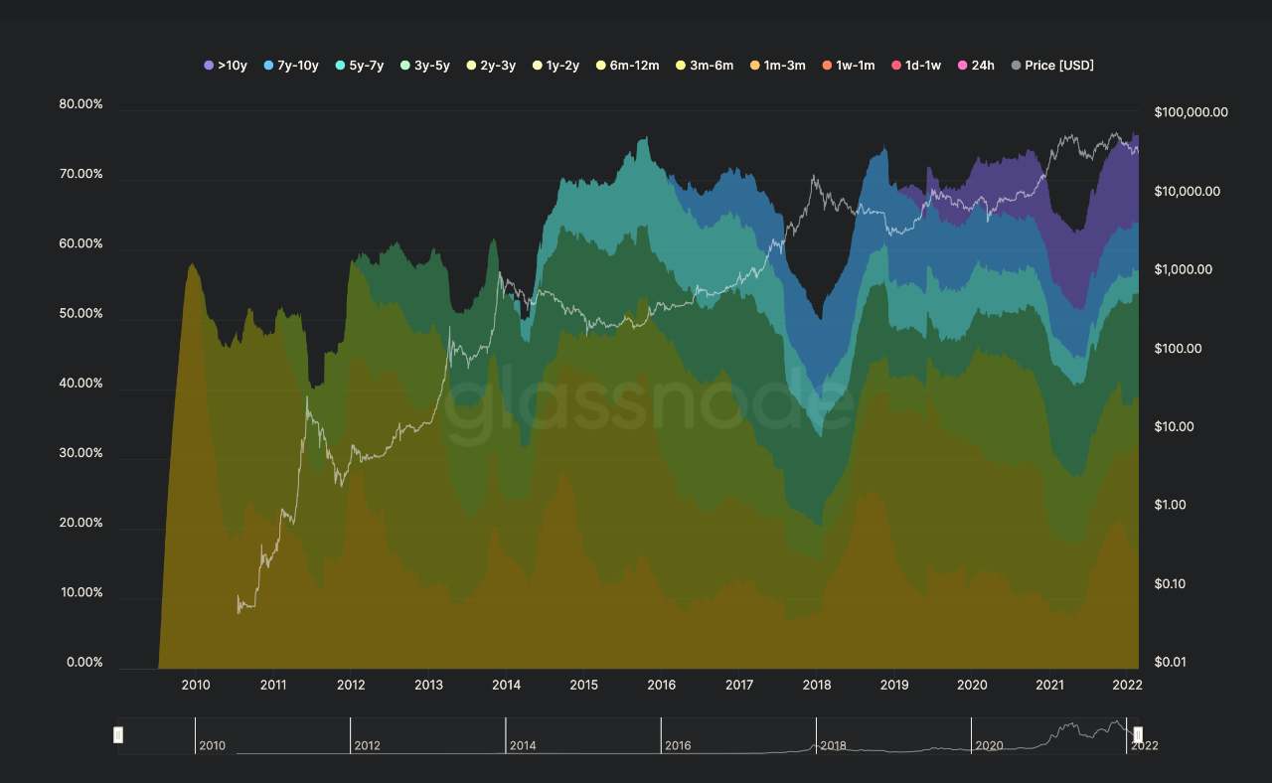Click the 2021 x-axis year label
Viewport: 1272px width, 783px height.
1049,685
